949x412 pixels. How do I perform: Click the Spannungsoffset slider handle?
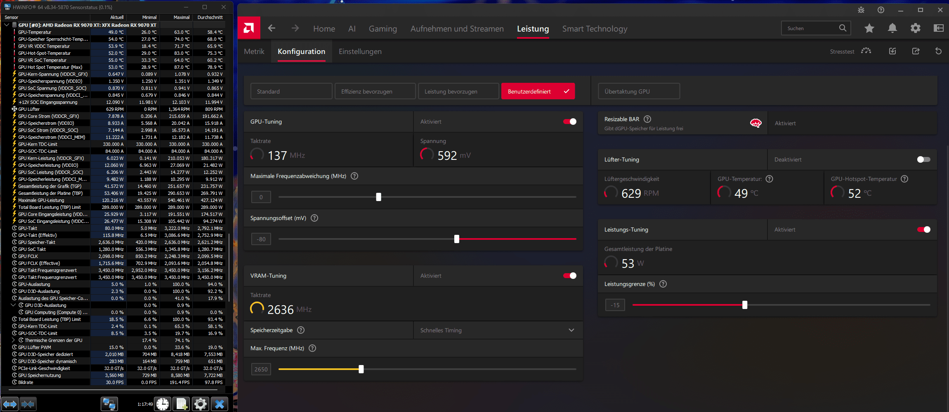coord(457,239)
